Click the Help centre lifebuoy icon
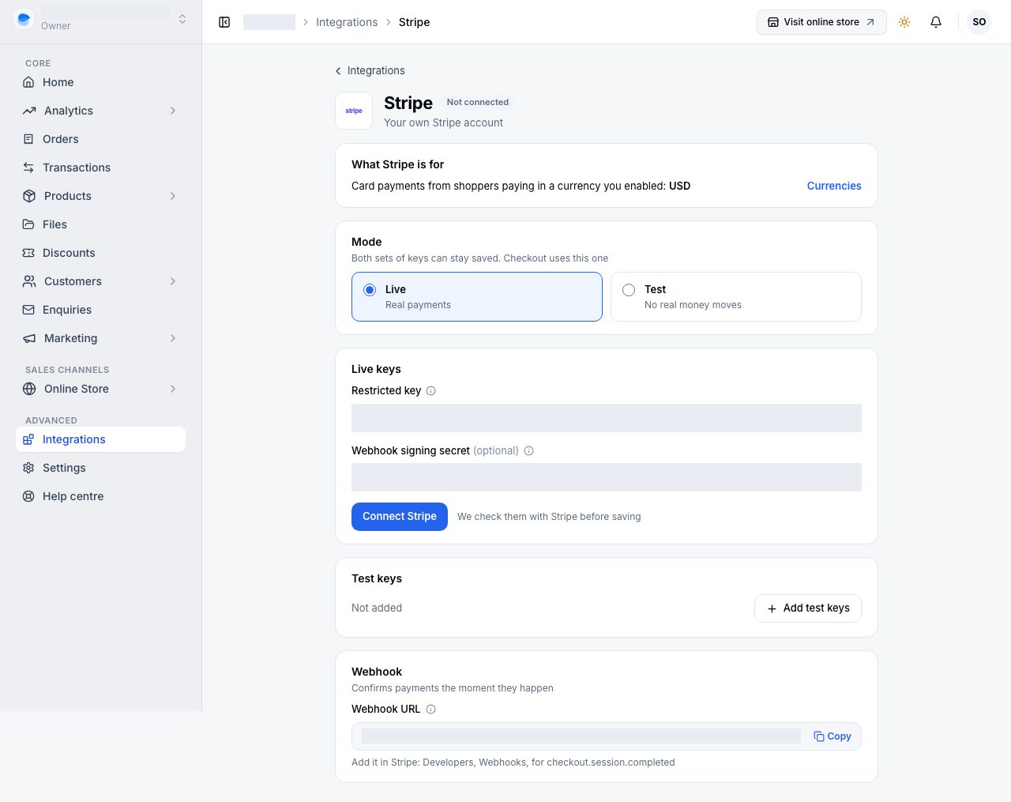 28,496
